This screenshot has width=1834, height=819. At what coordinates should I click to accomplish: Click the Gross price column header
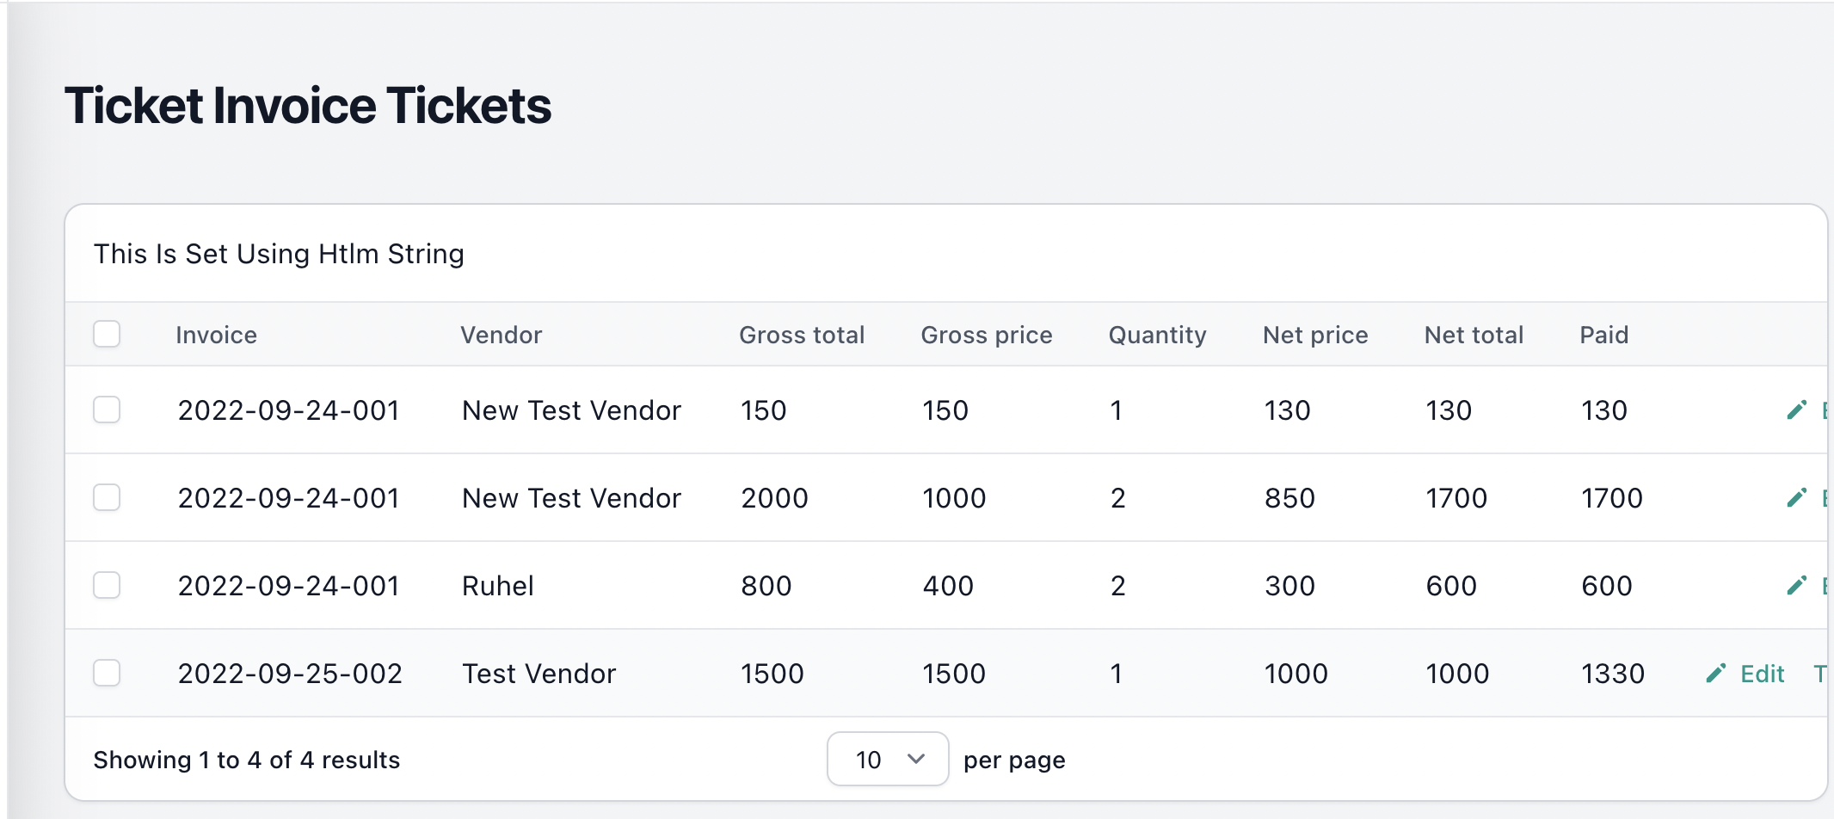[x=987, y=335]
